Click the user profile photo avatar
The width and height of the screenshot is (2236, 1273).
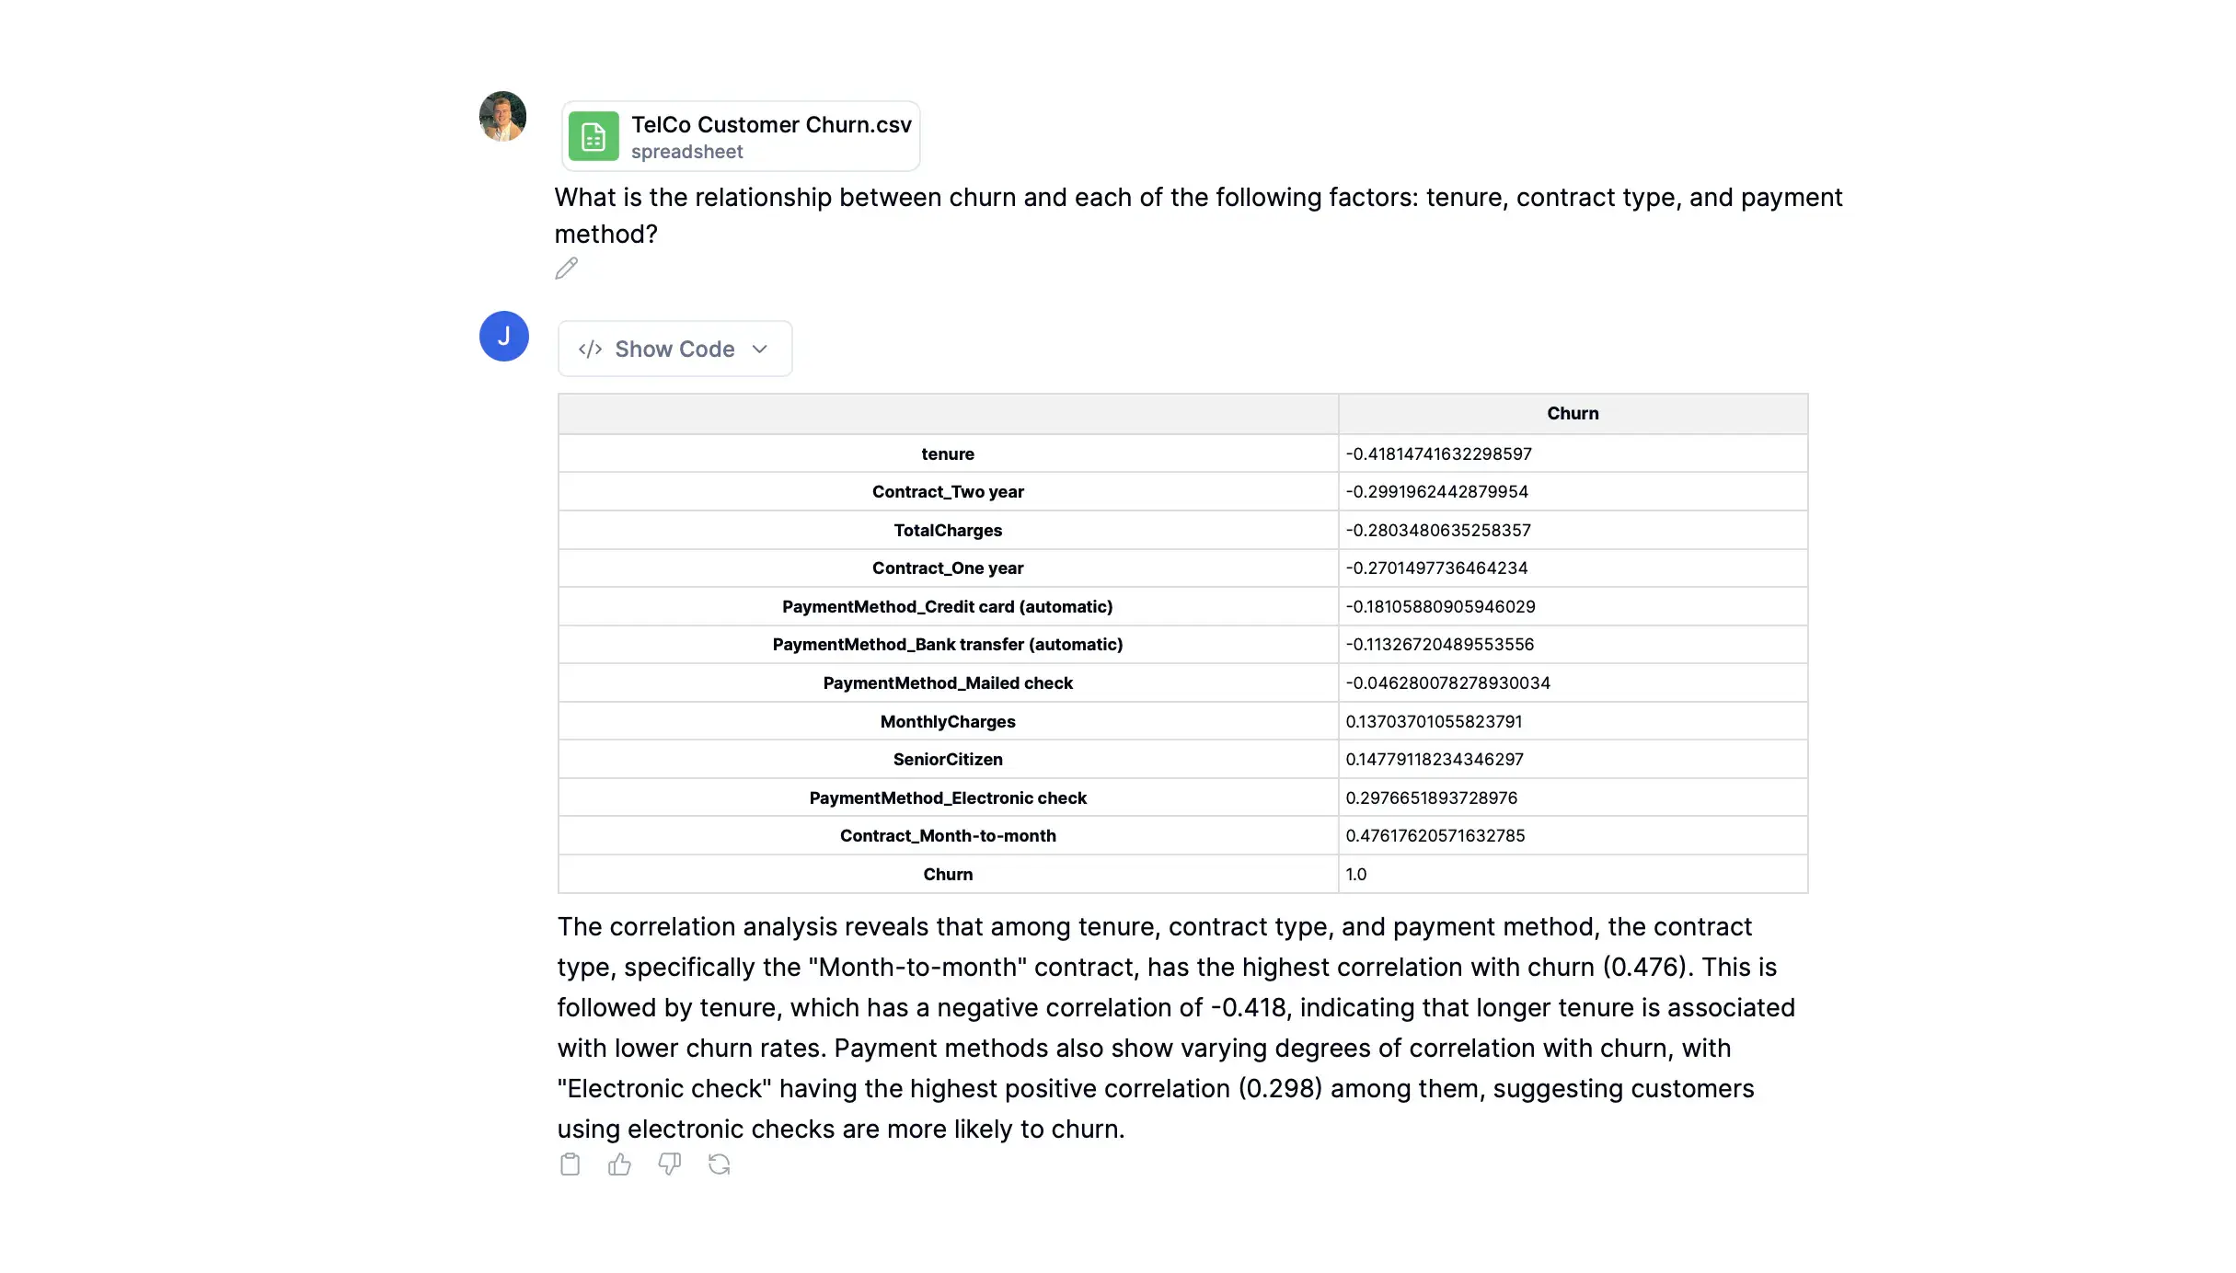502,116
